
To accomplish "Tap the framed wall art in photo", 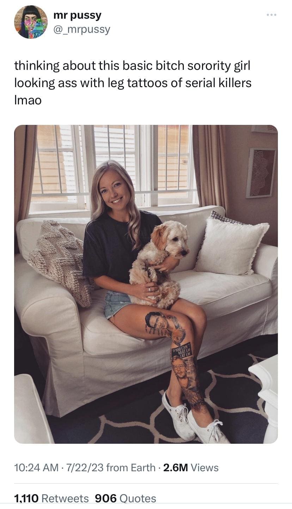I will (x=262, y=172).
